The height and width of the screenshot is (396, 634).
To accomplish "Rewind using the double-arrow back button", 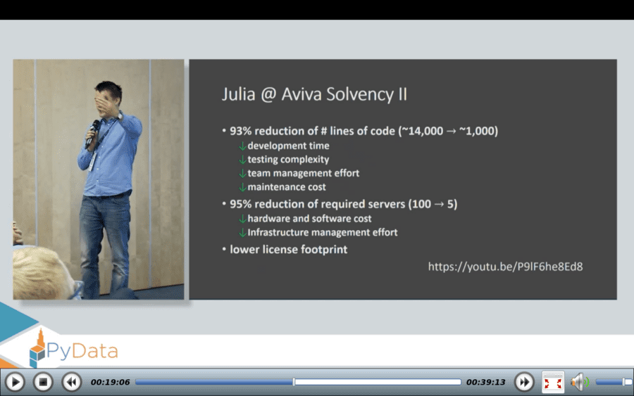I will (x=72, y=382).
